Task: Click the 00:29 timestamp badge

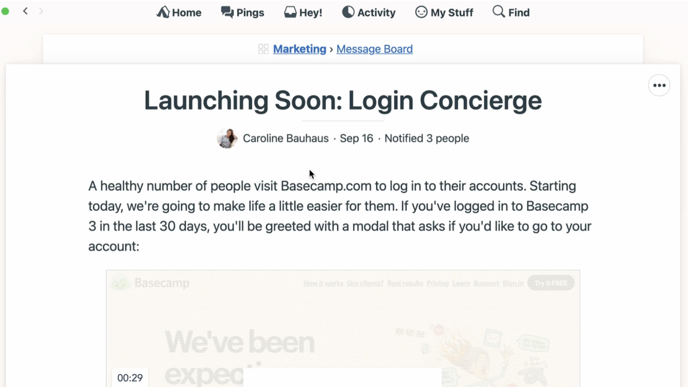Action: pos(130,378)
